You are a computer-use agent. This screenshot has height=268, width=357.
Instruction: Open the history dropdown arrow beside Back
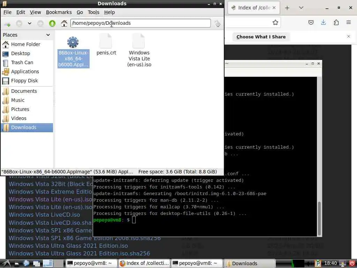coord(30,23)
